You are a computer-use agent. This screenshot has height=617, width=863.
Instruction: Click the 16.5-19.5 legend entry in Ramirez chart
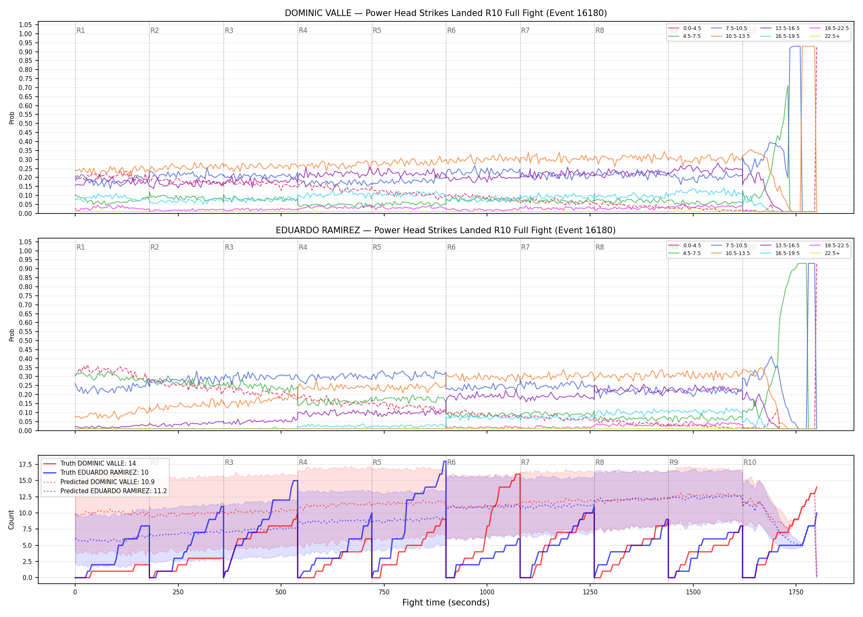pos(780,253)
